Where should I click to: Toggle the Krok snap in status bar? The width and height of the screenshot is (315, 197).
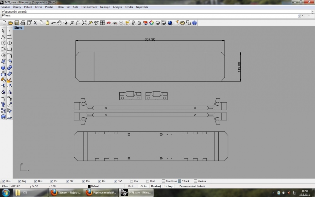click(x=131, y=186)
